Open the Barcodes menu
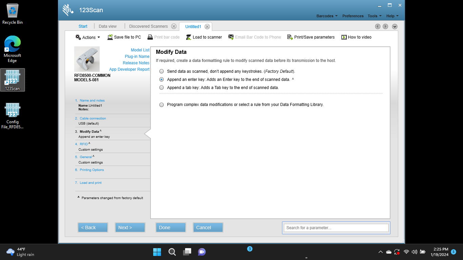This screenshot has height=260, width=463. click(x=327, y=16)
